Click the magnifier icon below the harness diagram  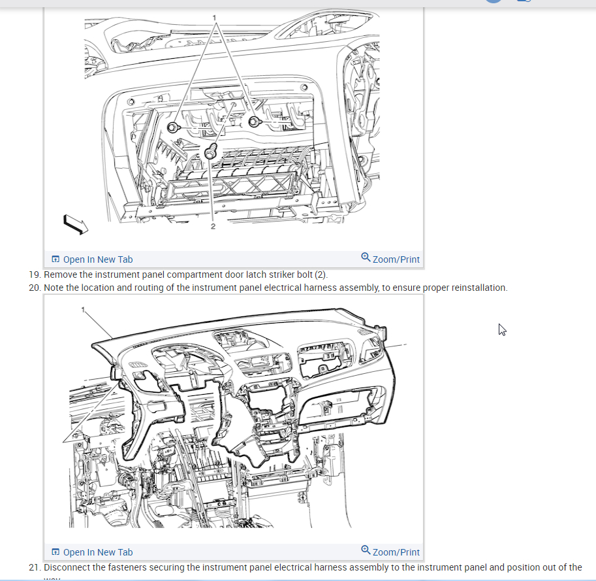click(366, 550)
